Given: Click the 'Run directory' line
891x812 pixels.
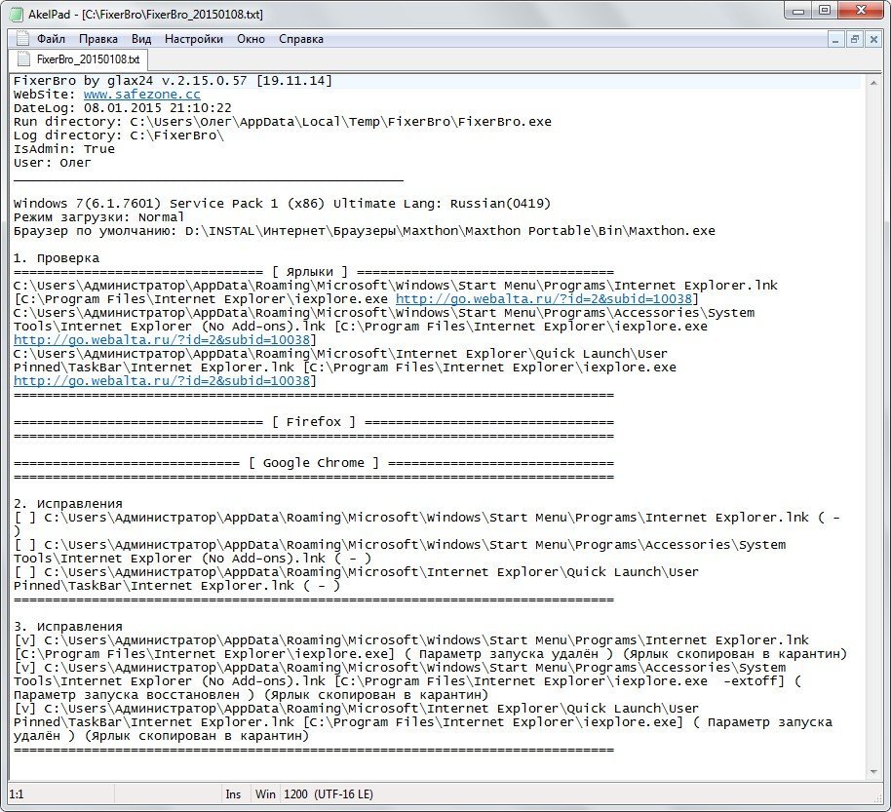Looking at the screenshot, I should point(283,122).
